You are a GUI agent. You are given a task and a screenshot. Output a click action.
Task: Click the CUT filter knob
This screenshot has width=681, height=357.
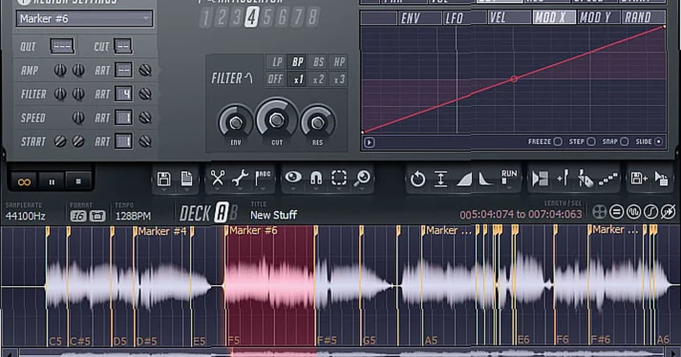[x=276, y=120]
